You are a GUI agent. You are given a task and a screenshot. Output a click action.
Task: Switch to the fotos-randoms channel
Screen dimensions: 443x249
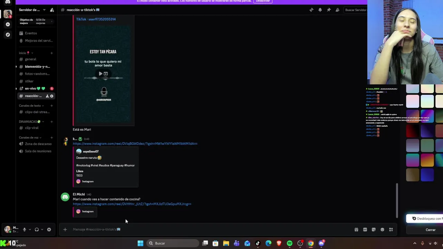click(36, 74)
